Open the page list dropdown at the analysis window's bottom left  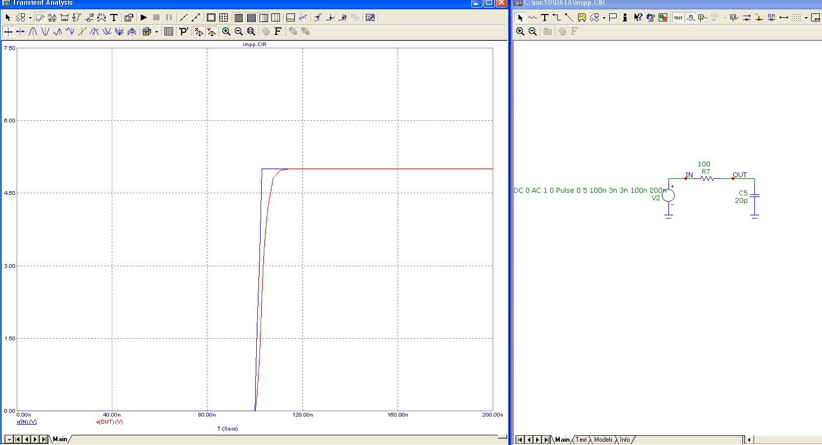coord(9,440)
